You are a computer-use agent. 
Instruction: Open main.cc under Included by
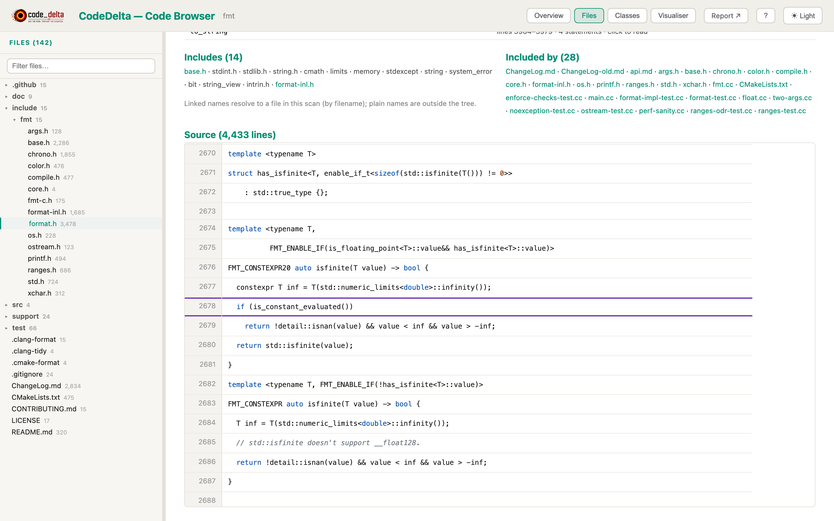(601, 98)
